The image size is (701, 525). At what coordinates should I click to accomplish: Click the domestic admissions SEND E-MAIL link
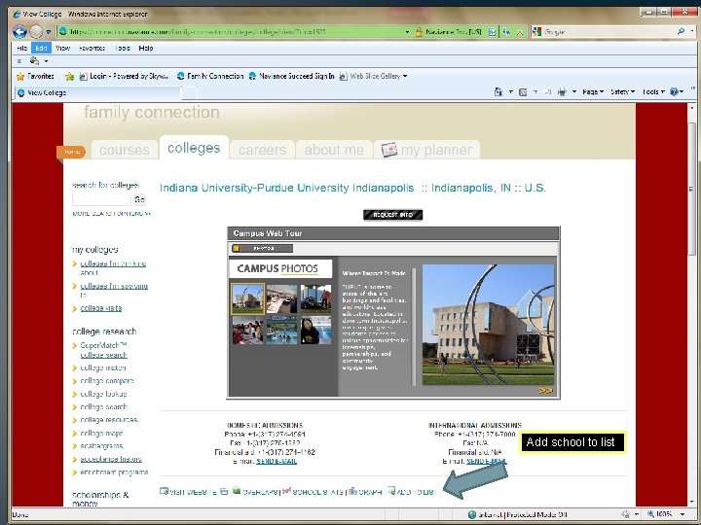[x=277, y=461]
